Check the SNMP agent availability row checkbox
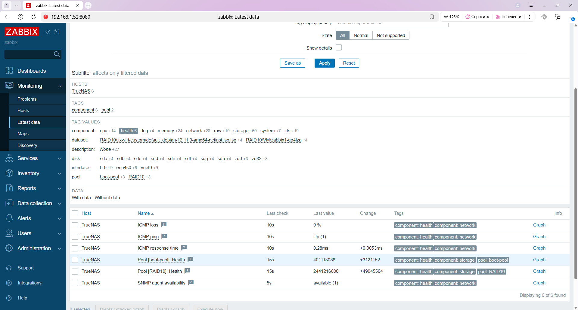Viewport: 578px width, 310px height. [x=75, y=283]
